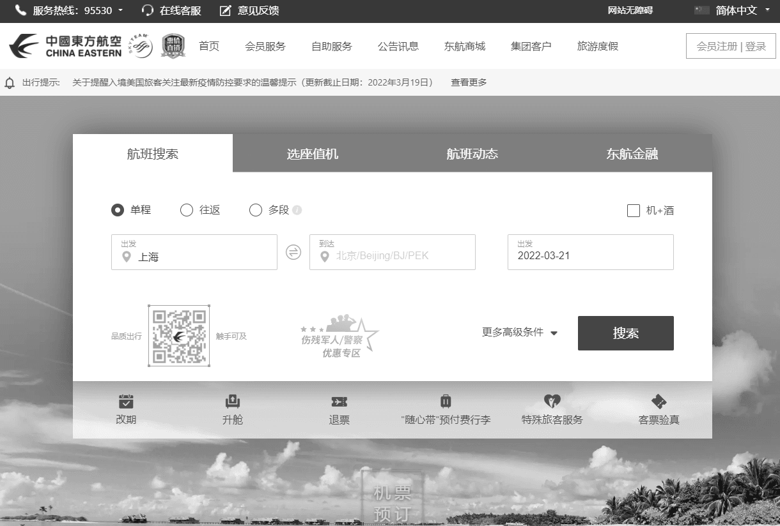Image resolution: width=780 pixels, height=526 pixels.
Task: Select the 单程 one-way radio button
Action: (x=118, y=210)
